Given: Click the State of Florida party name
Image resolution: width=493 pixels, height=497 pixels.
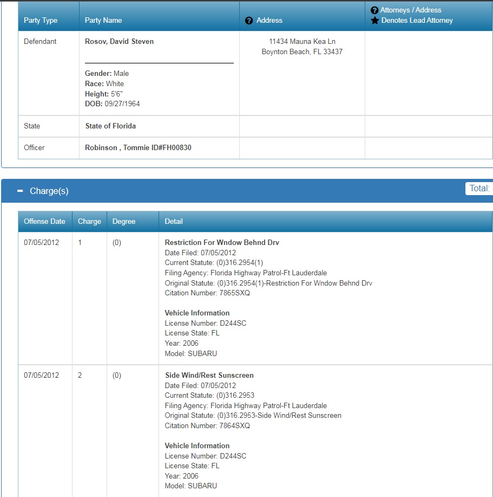Looking at the screenshot, I should point(110,126).
